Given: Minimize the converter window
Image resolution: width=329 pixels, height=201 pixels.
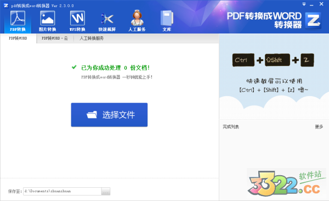Looking at the screenshot, I should tap(311, 4).
